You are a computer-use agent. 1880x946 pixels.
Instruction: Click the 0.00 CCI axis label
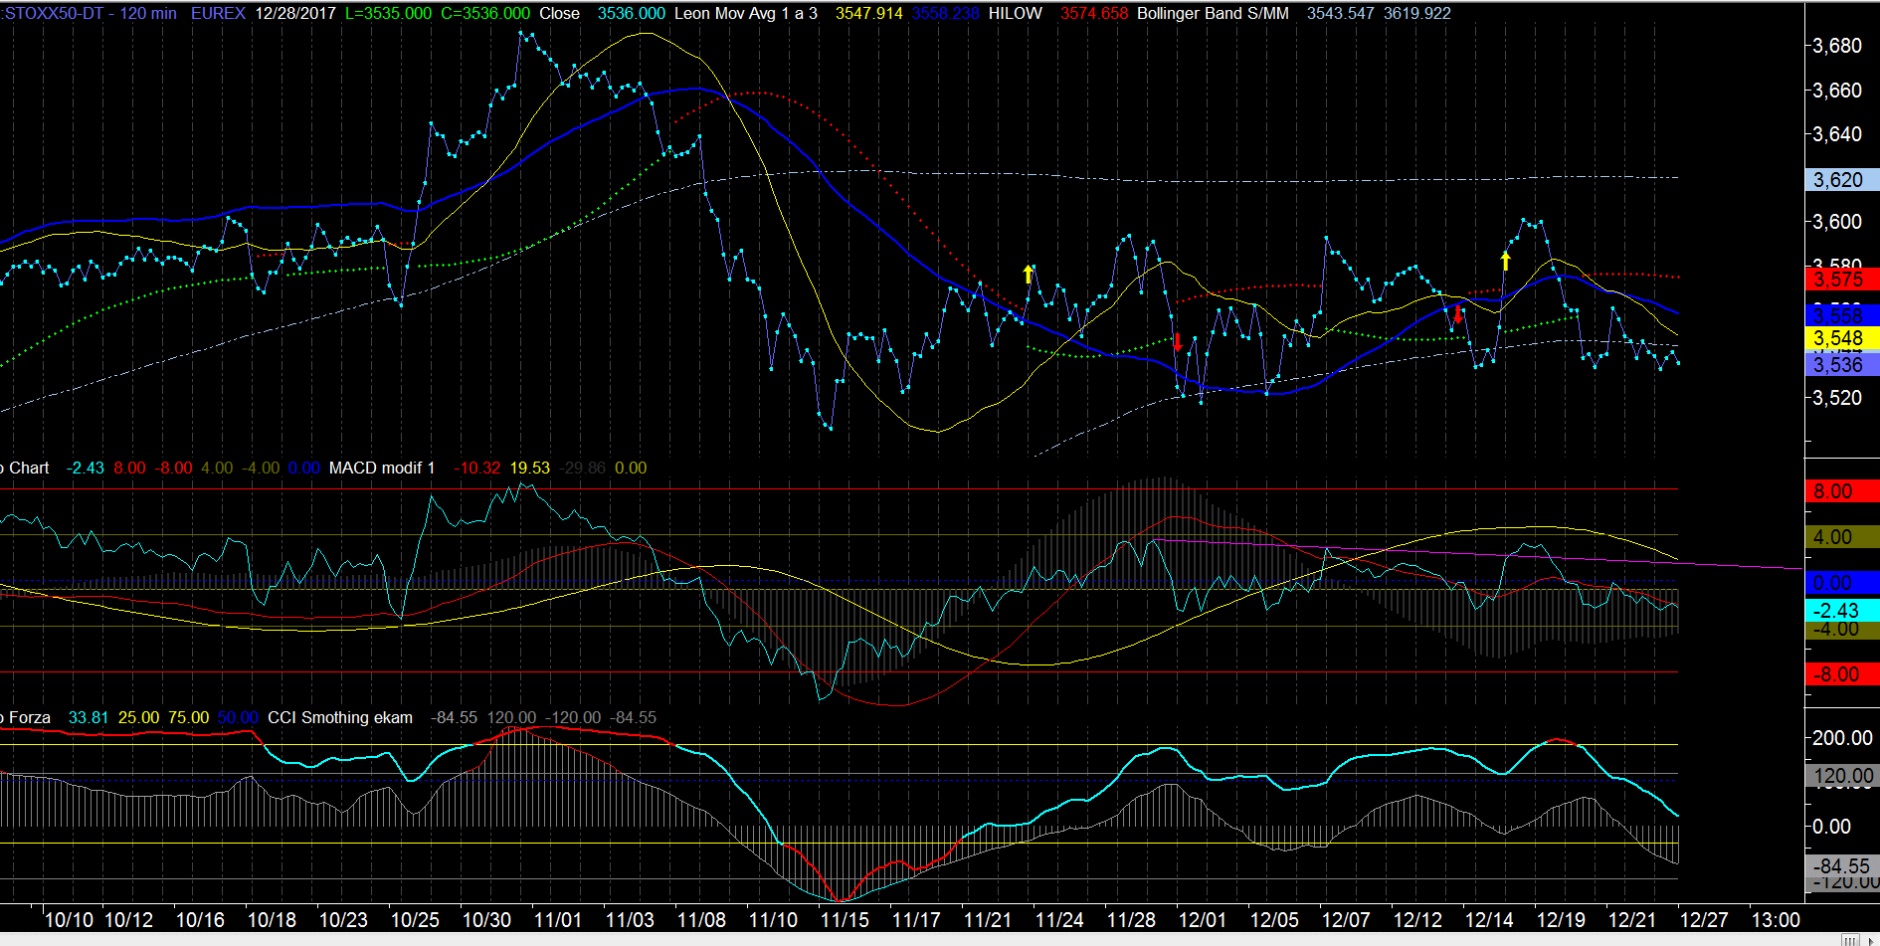click(1831, 827)
